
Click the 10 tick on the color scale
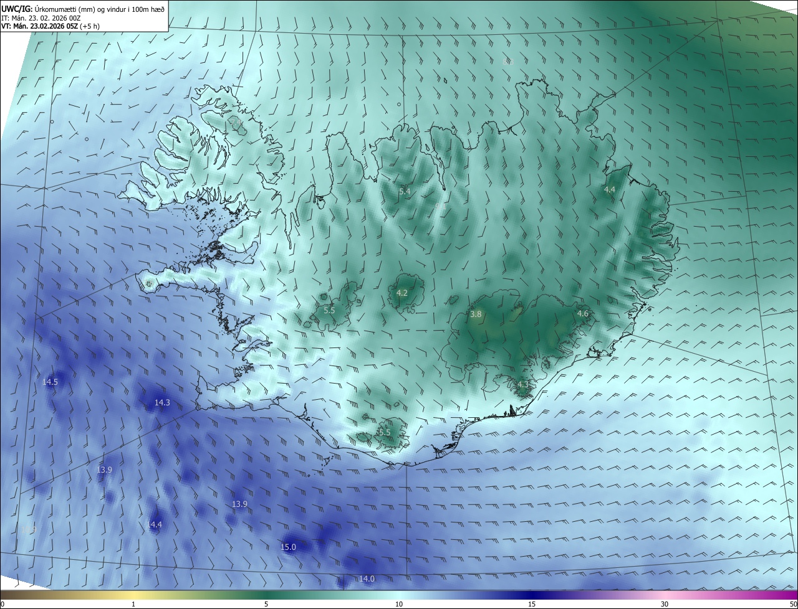tap(399, 604)
